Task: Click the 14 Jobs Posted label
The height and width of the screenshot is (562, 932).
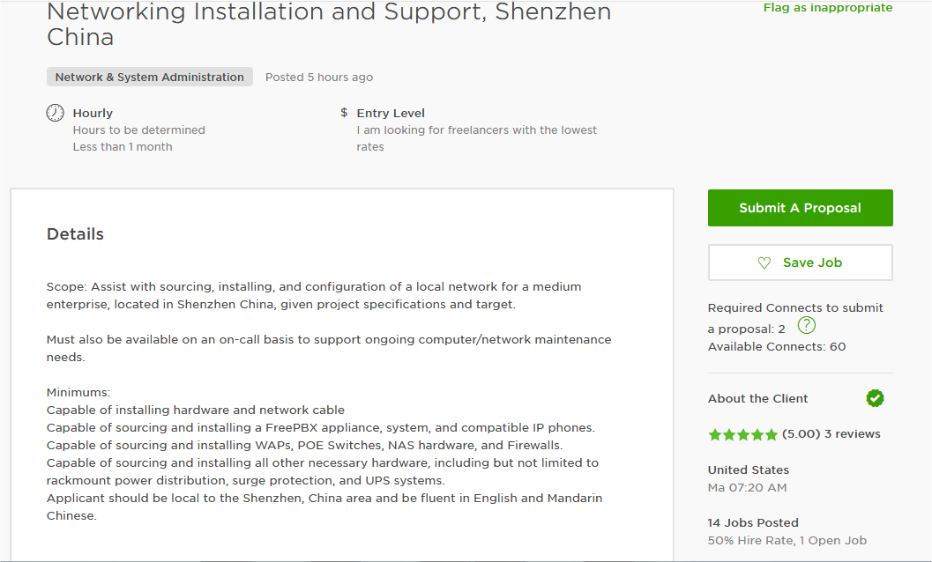Action: click(x=753, y=522)
